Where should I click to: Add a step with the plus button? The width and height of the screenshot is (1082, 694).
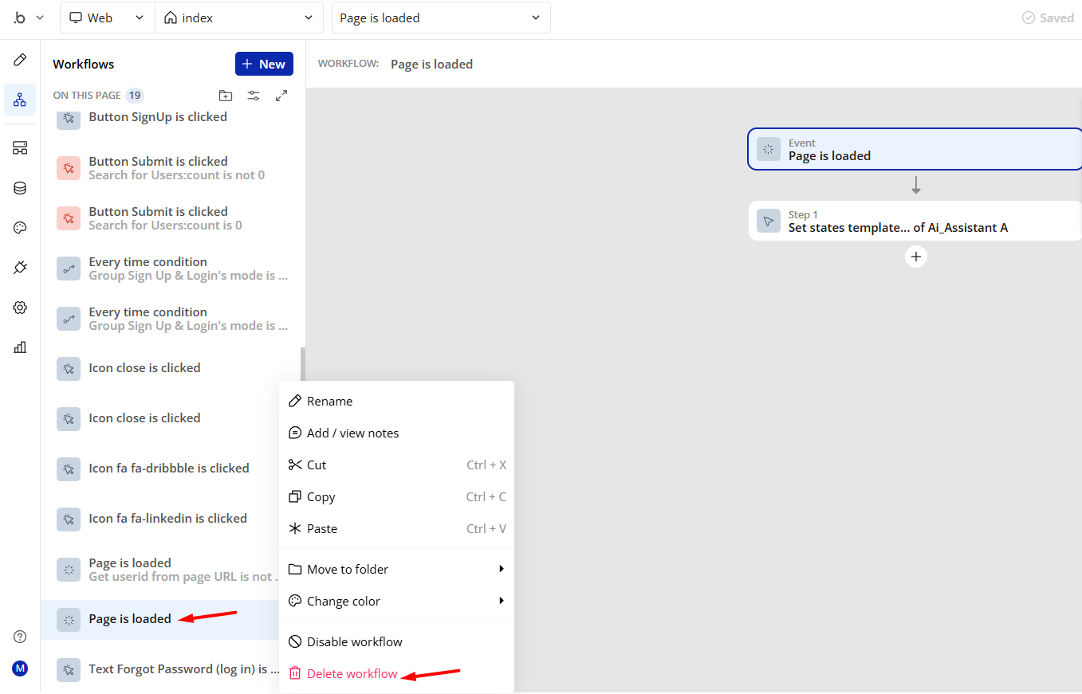[x=916, y=257]
